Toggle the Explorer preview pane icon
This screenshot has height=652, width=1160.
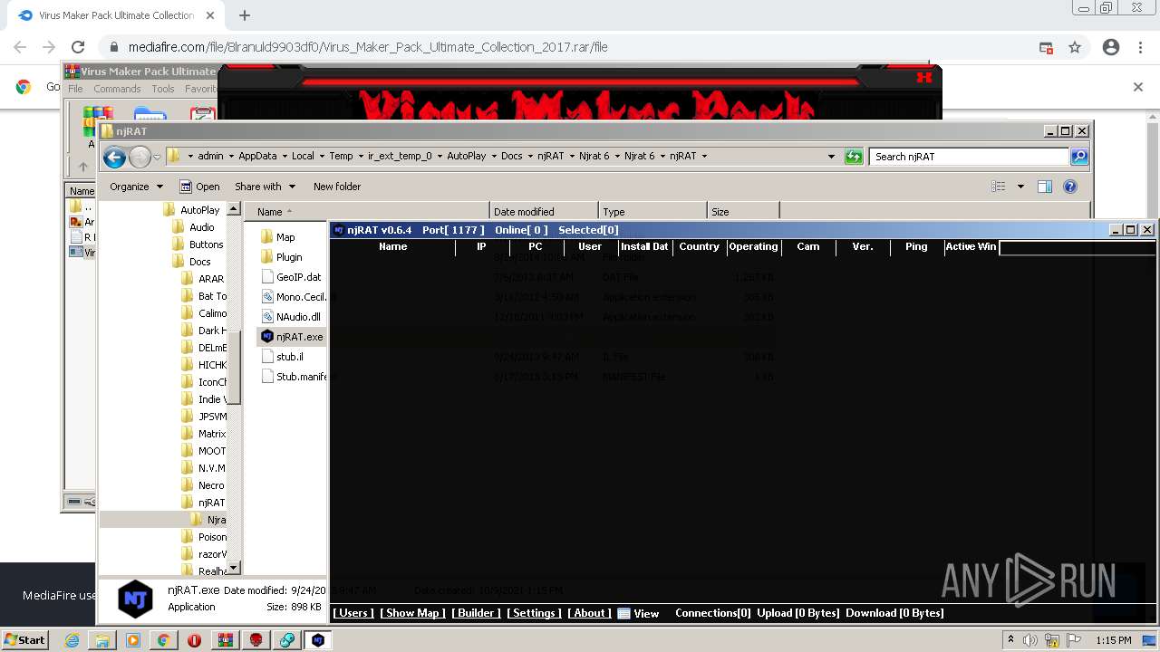click(1044, 187)
